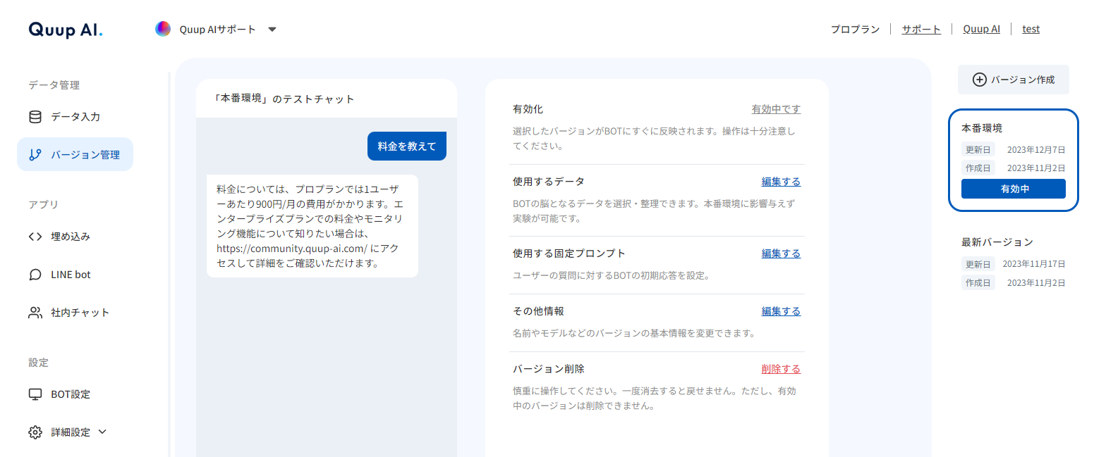Open the サポート link in top header

[921, 29]
